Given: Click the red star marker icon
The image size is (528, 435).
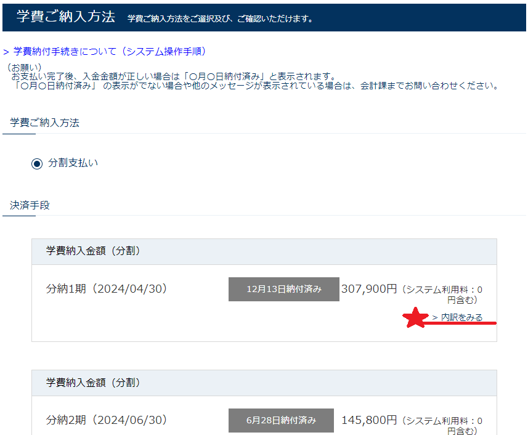Looking at the screenshot, I should [x=417, y=319].
